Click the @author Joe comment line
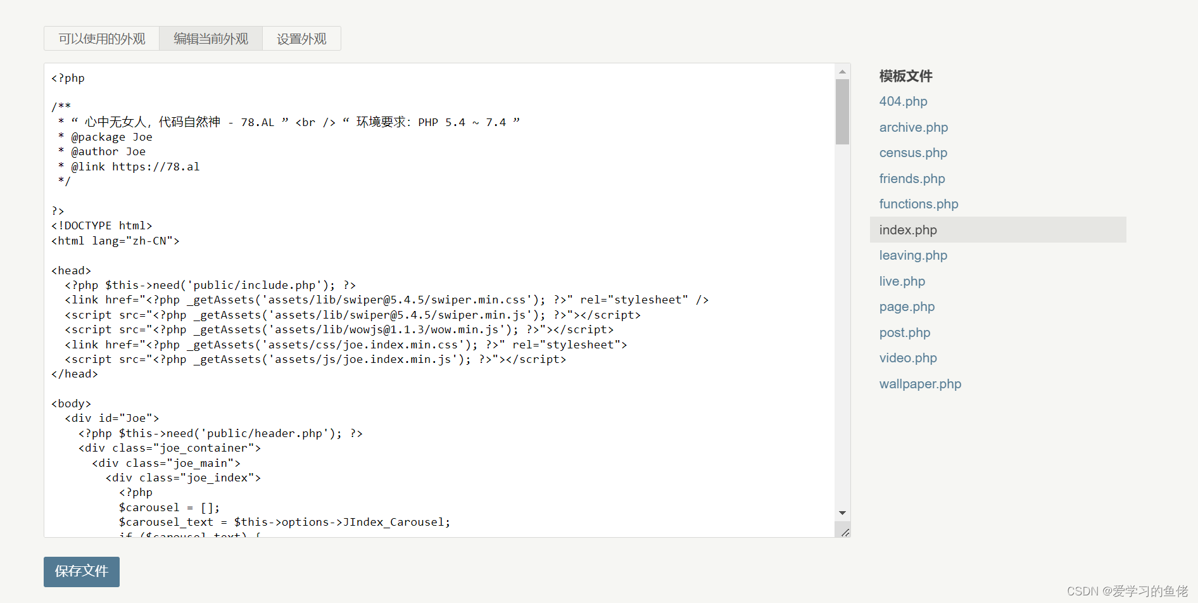This screenshot has height=603, width=1198. [x=101, y=151]
